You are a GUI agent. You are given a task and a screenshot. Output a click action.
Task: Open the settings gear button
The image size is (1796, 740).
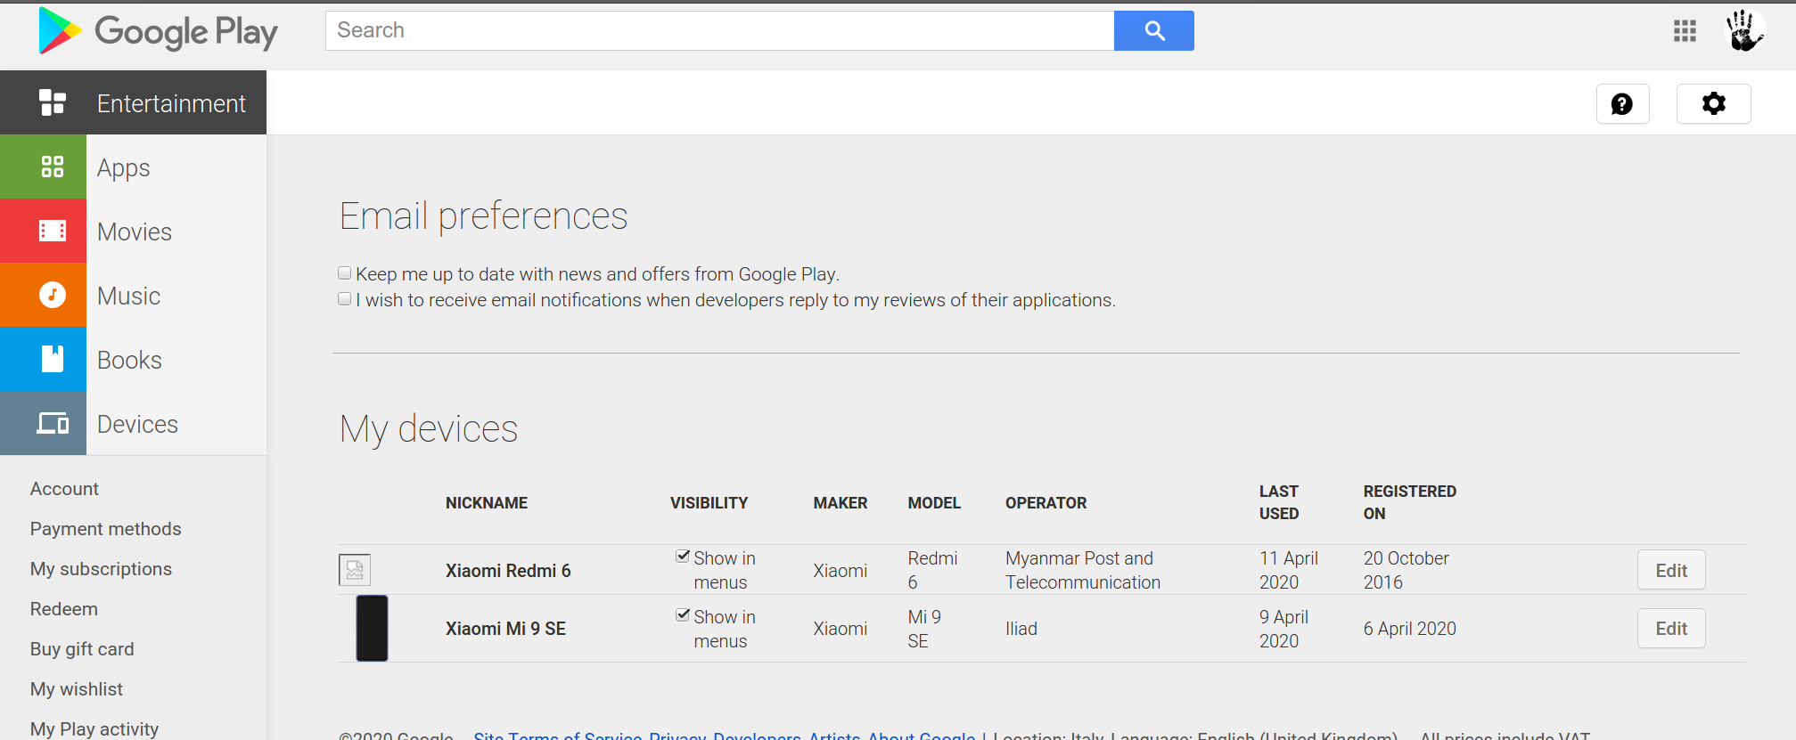(1713, 104)
